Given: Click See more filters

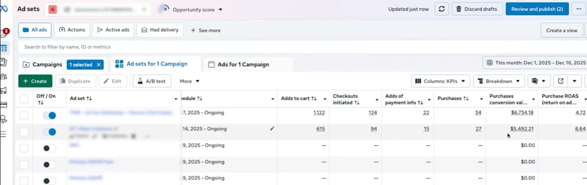Looking at the screenshot, I should 205,30.
